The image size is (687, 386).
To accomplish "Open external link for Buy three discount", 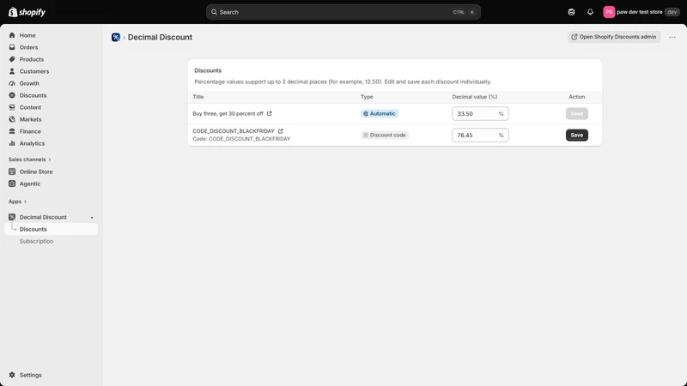I will click(270, 113).
